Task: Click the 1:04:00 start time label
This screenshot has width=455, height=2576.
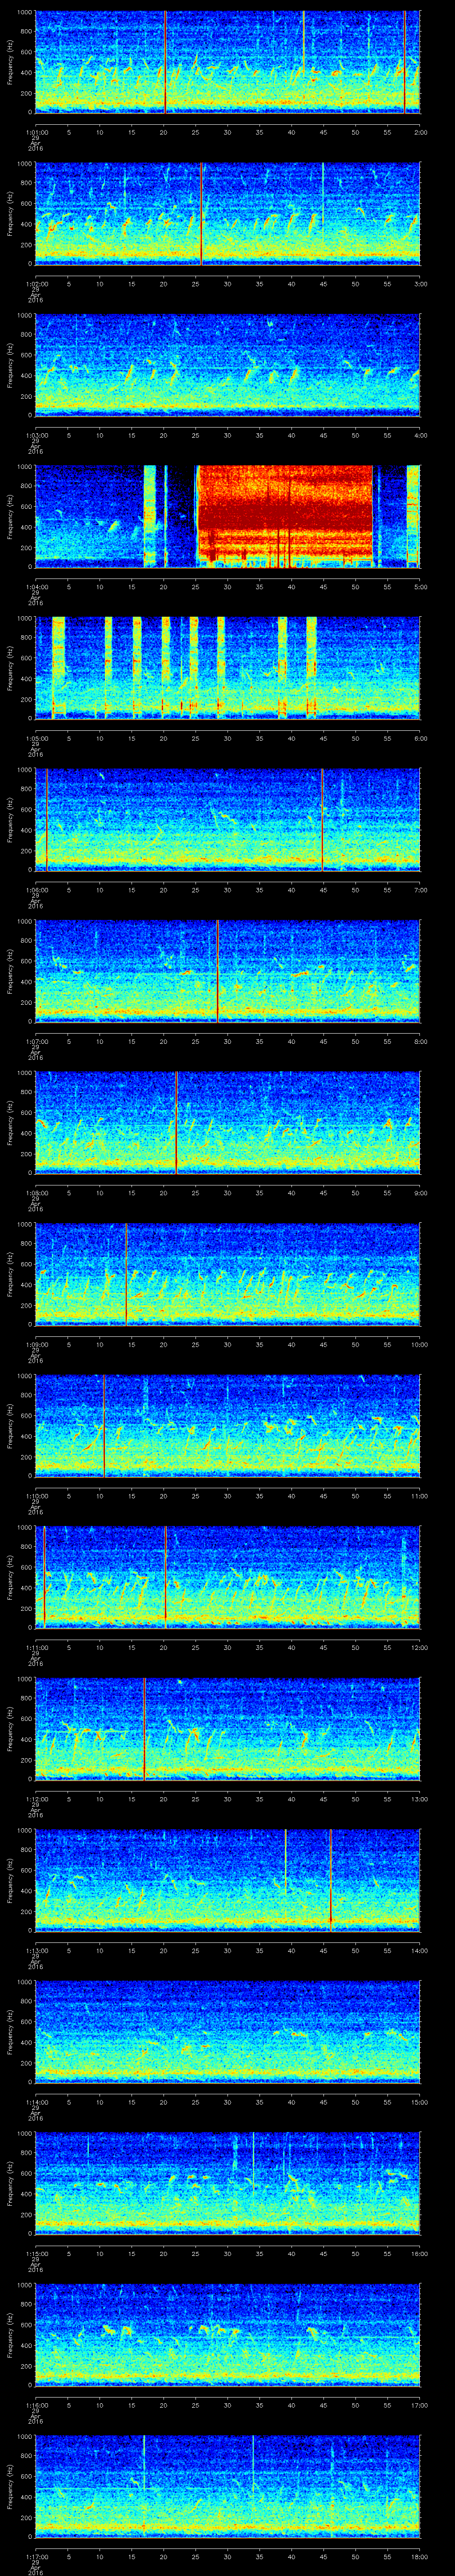Action: [x=36, y=586]
